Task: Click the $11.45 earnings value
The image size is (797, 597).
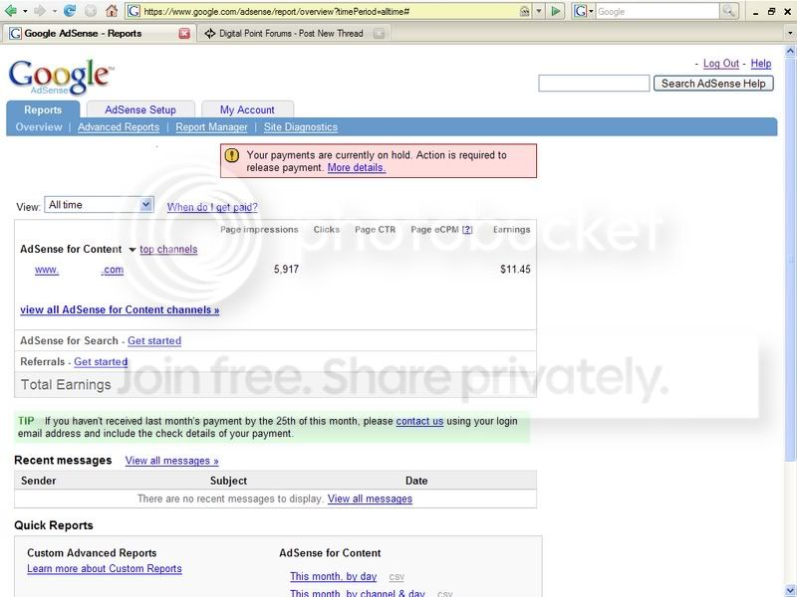Action: pyautogui.click(x=515, y=269)
